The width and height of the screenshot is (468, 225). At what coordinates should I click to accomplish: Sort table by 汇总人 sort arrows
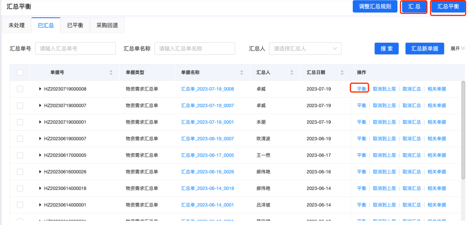coord(292,72)
